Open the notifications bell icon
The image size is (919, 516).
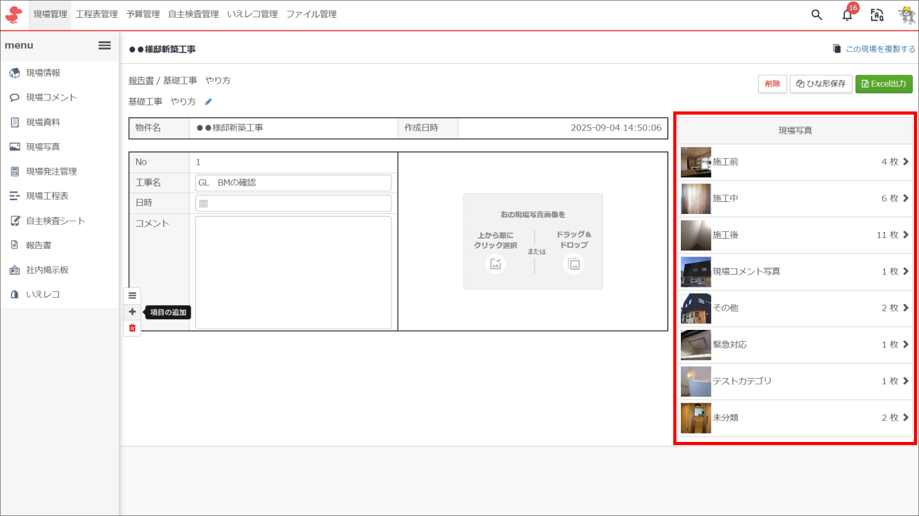(847, 15)
